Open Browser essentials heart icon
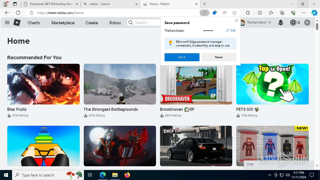Screen dimensions: 320x180 pos(293,13)
